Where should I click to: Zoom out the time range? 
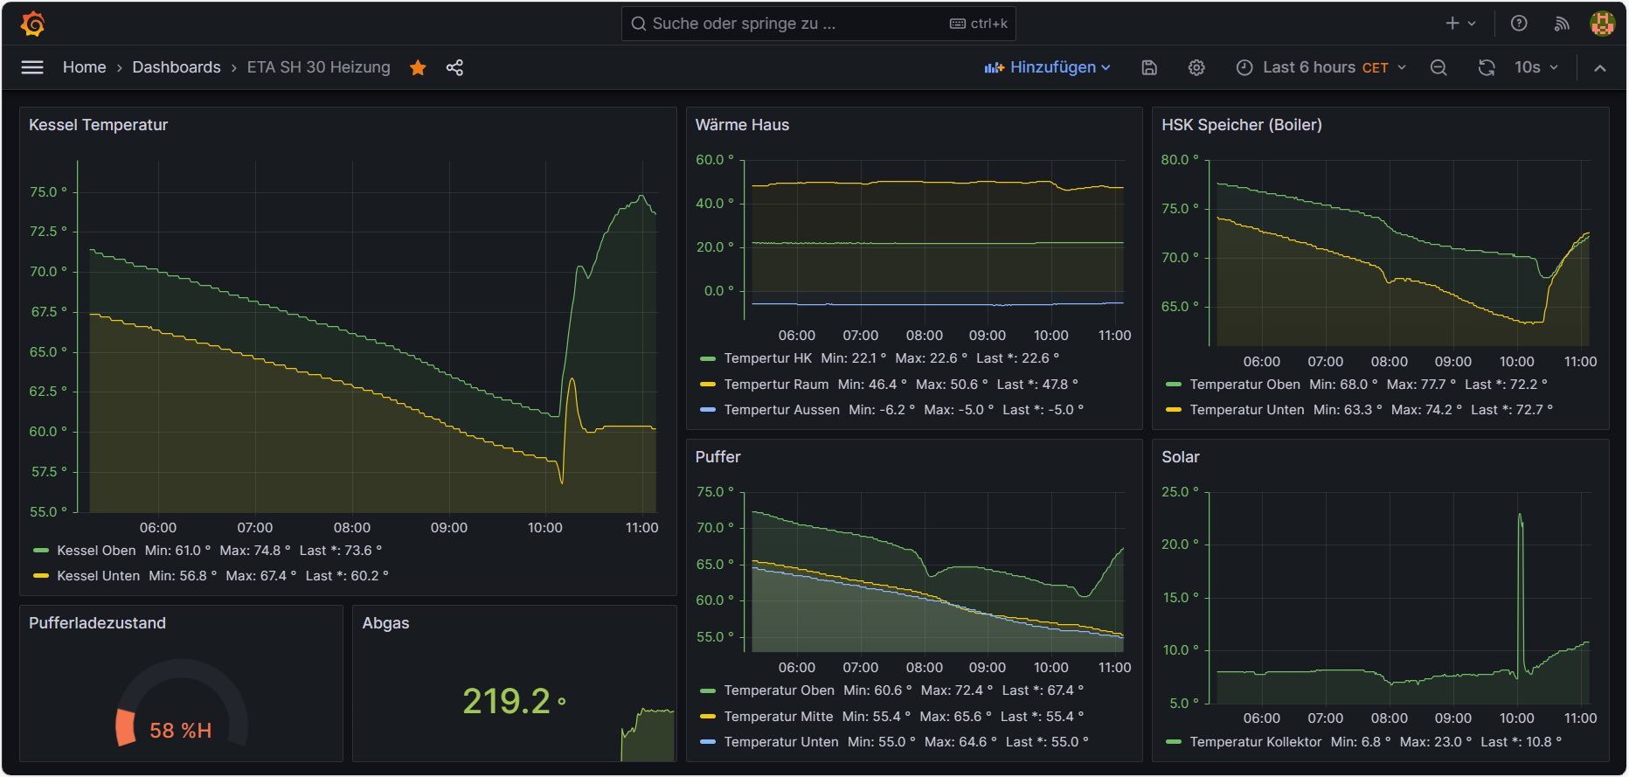point(1438,67)
